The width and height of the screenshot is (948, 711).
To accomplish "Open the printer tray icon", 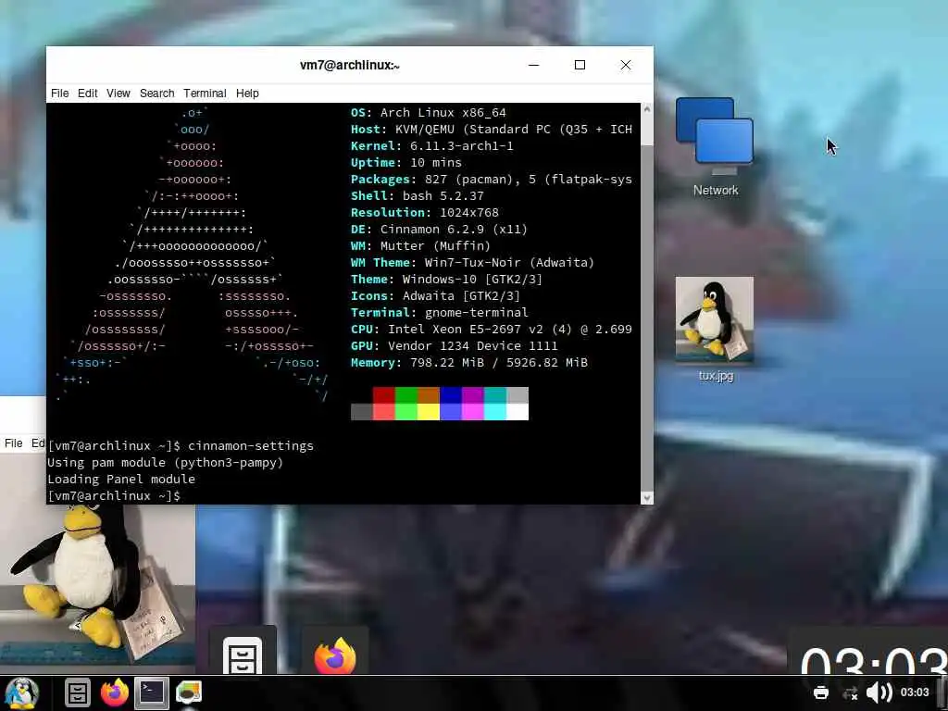I will (x=821, y=692).
